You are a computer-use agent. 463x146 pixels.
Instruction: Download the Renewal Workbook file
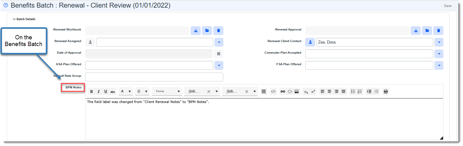195,30
